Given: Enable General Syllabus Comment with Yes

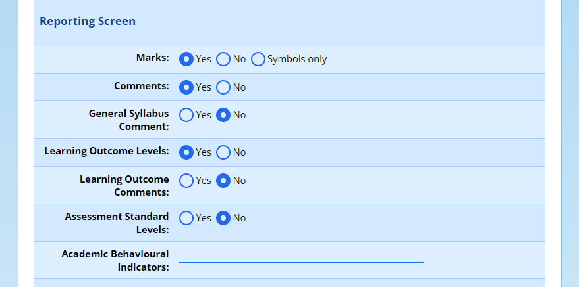Looking at the screenshot, I should point(186,115).
